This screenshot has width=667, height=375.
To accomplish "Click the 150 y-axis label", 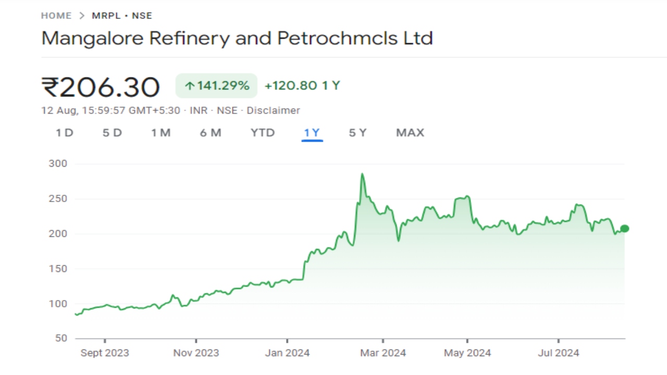I will pos(58,269).
